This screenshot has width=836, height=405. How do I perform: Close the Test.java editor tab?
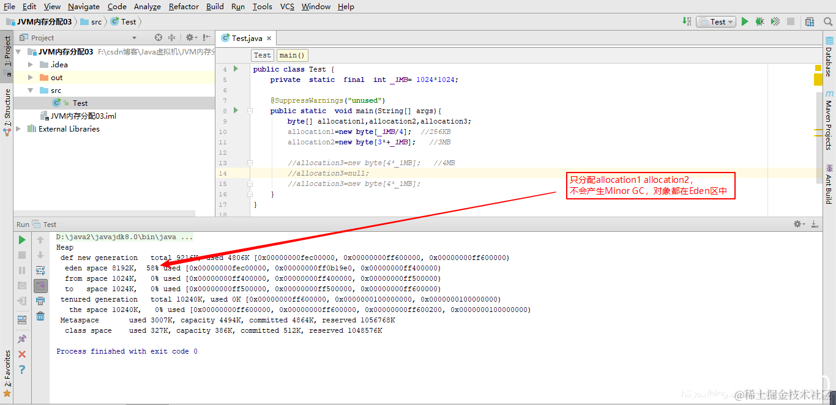point(269,39)
